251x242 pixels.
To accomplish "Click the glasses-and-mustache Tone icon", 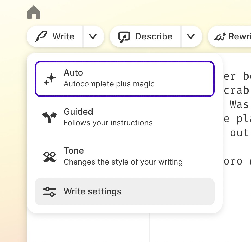I will (50, 157).
